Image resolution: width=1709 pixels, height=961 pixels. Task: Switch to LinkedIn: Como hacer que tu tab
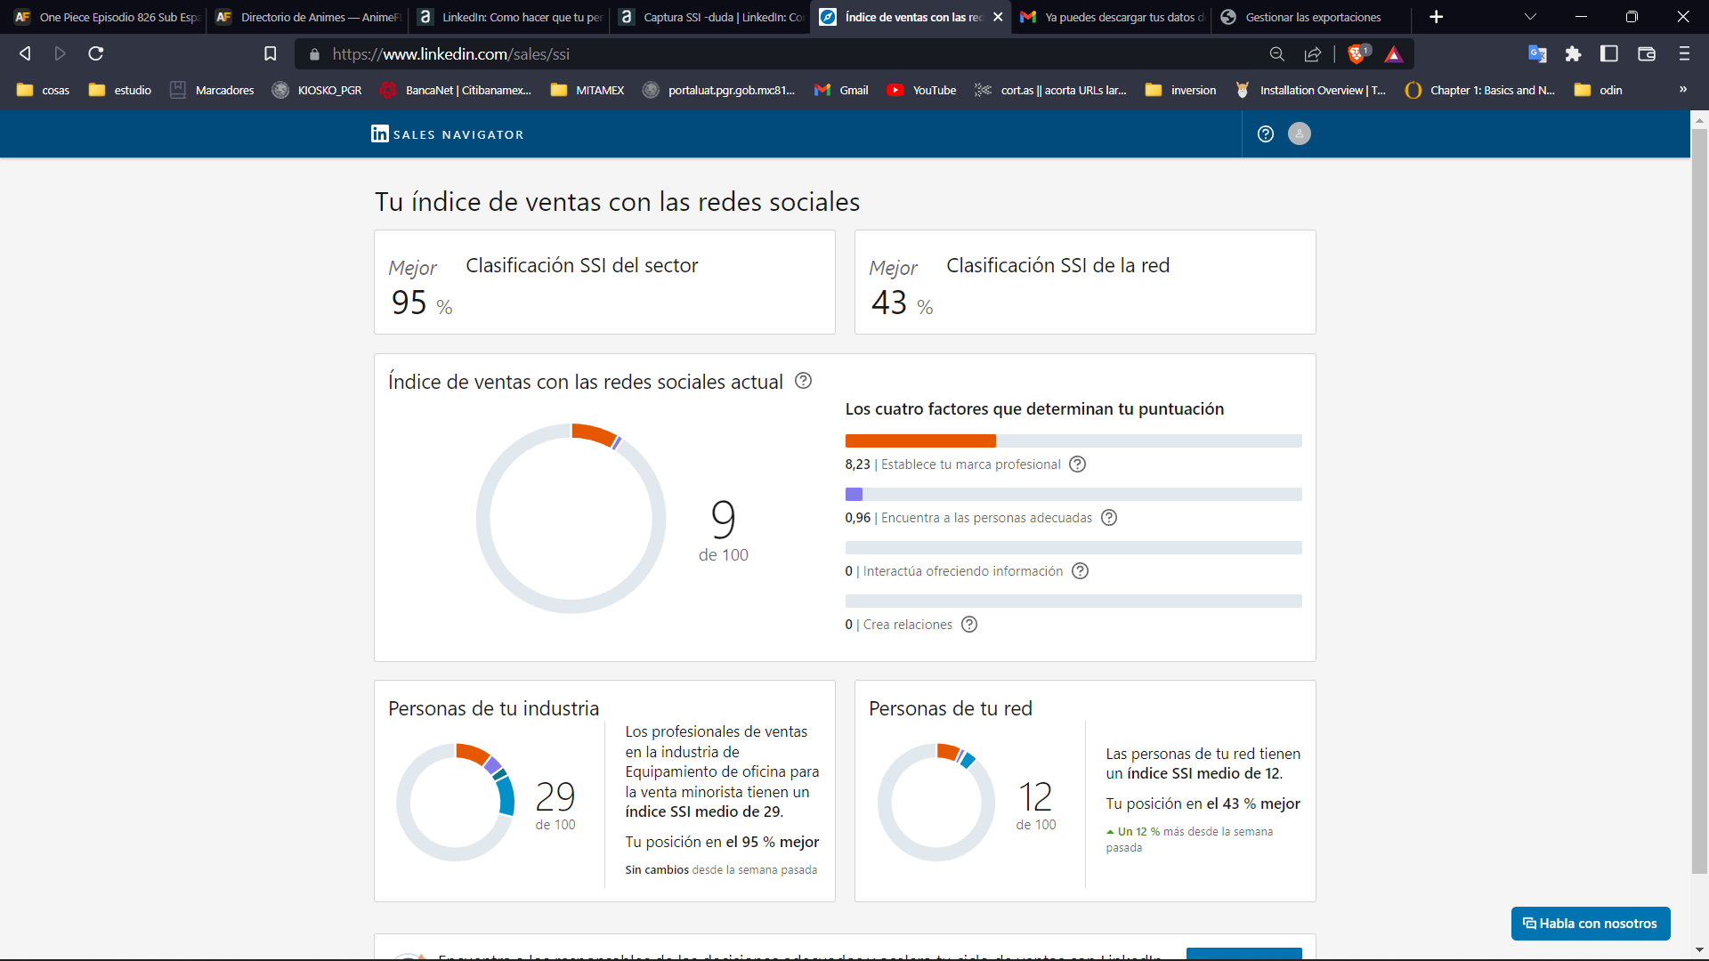(x=509, y=17)
